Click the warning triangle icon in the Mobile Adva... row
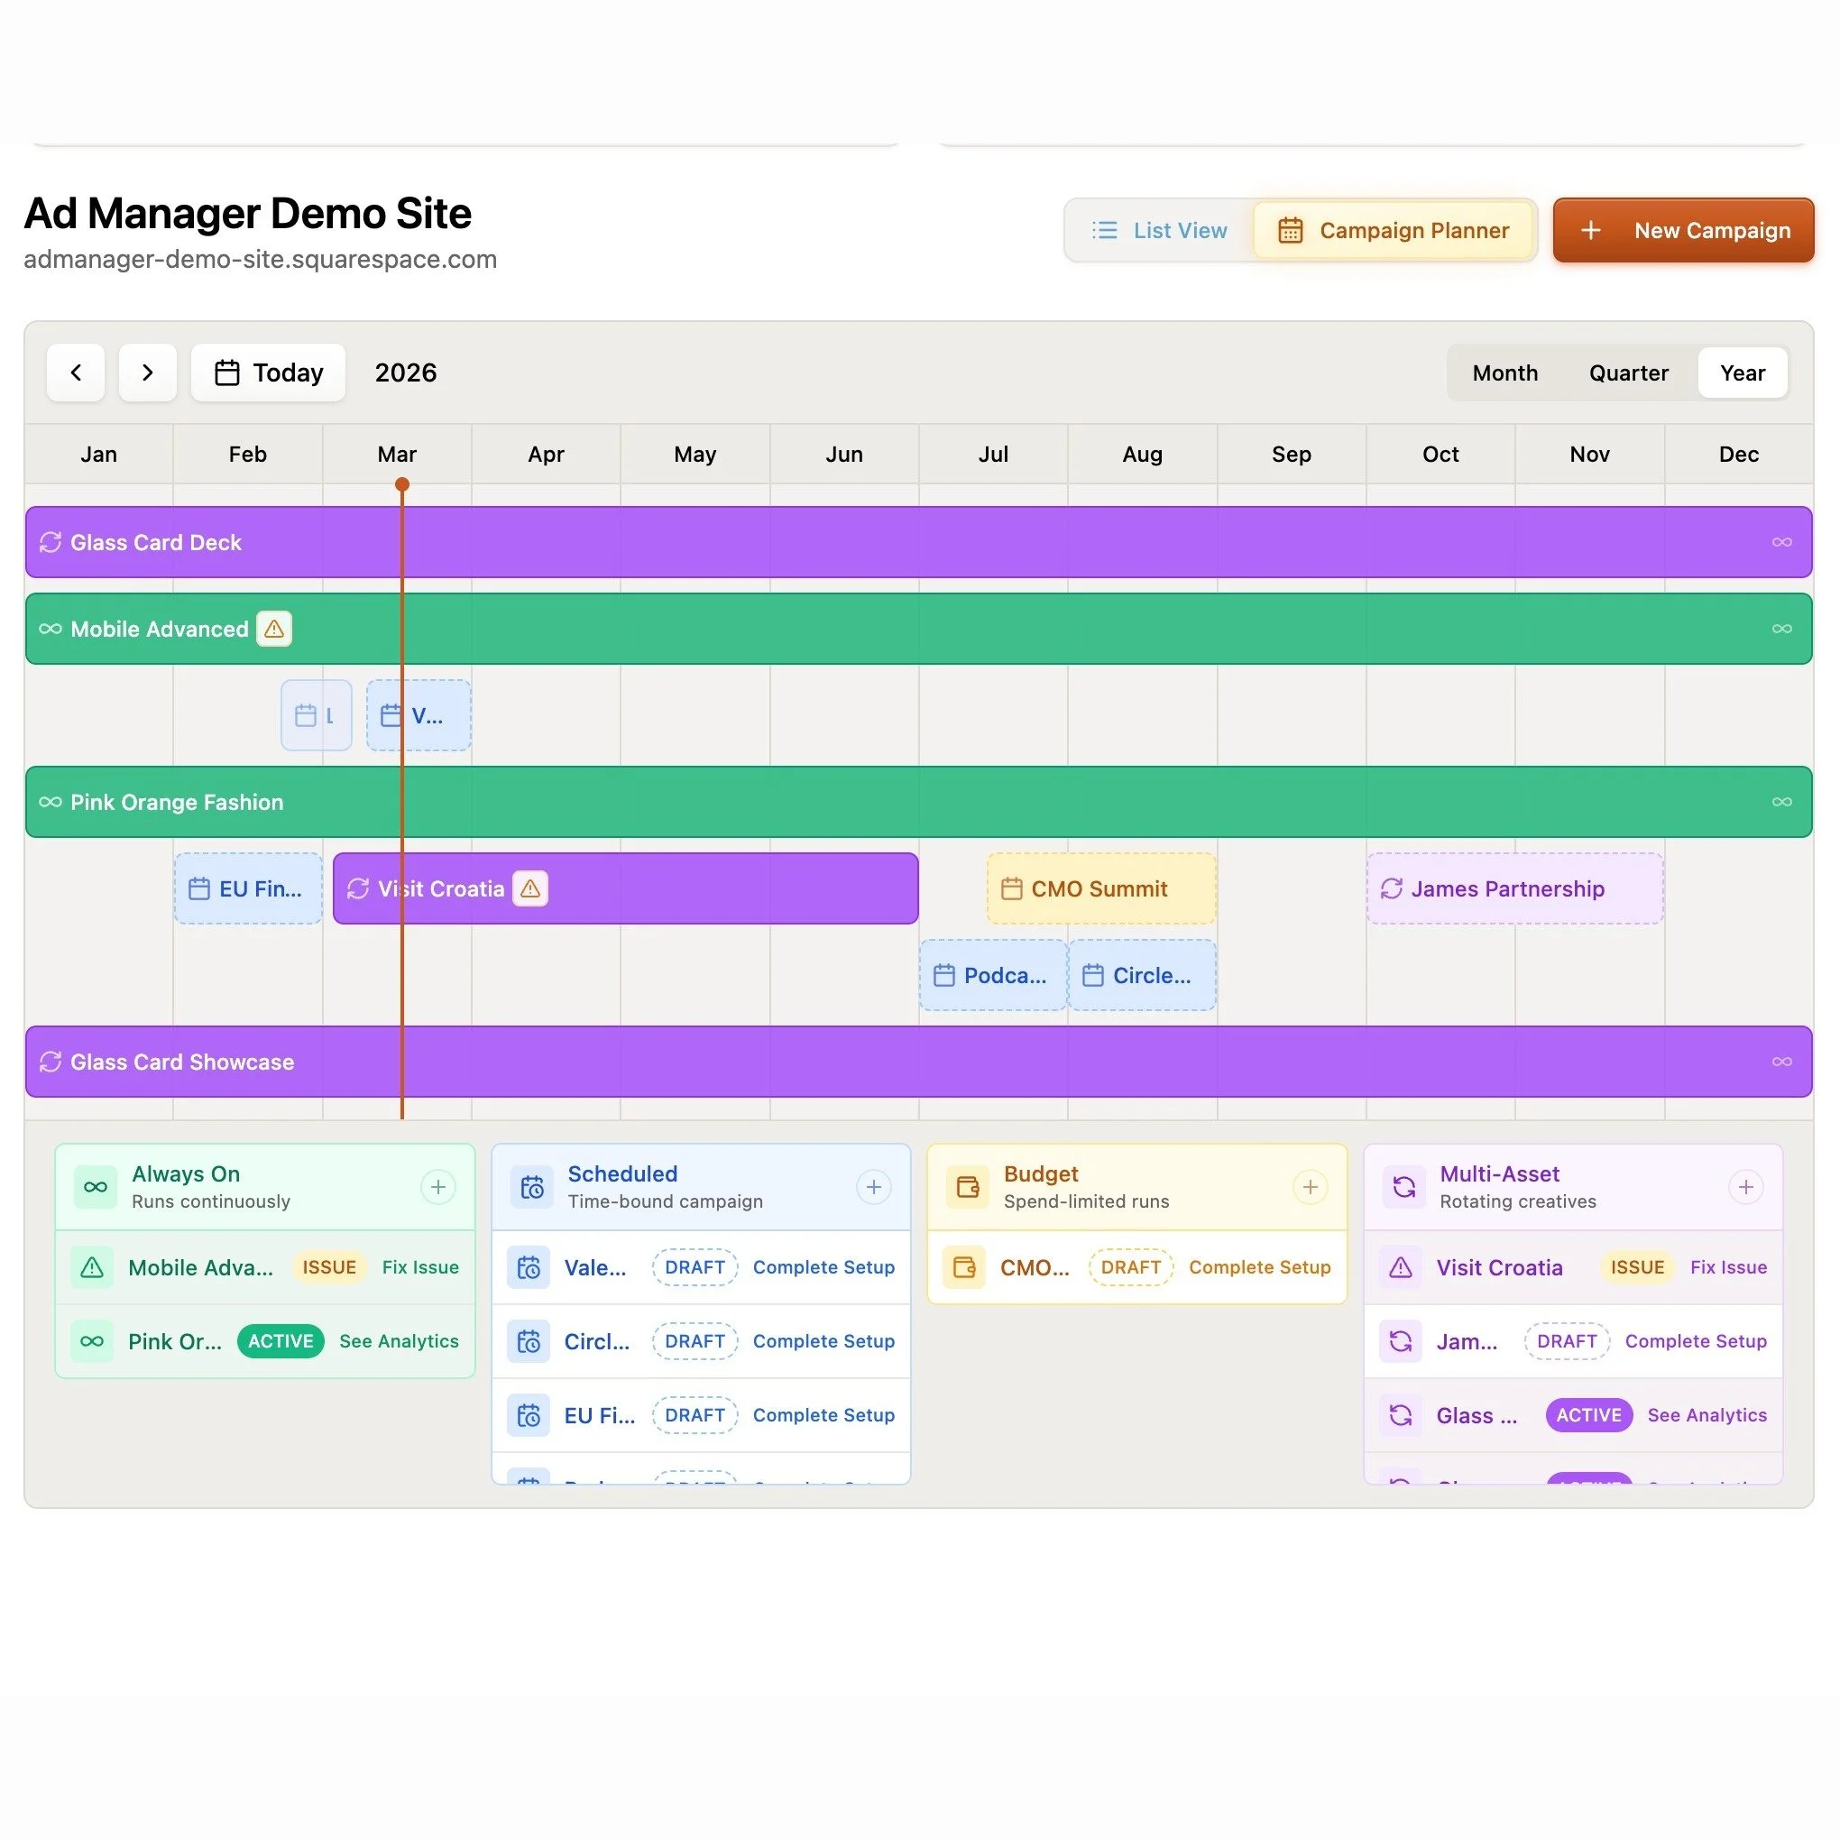 pos(91,1267)
